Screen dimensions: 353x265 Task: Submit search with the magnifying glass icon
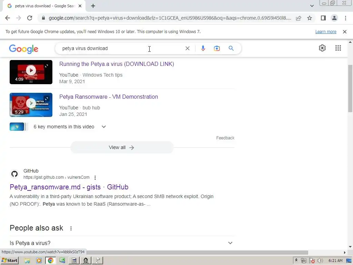(x=231, y=48)
